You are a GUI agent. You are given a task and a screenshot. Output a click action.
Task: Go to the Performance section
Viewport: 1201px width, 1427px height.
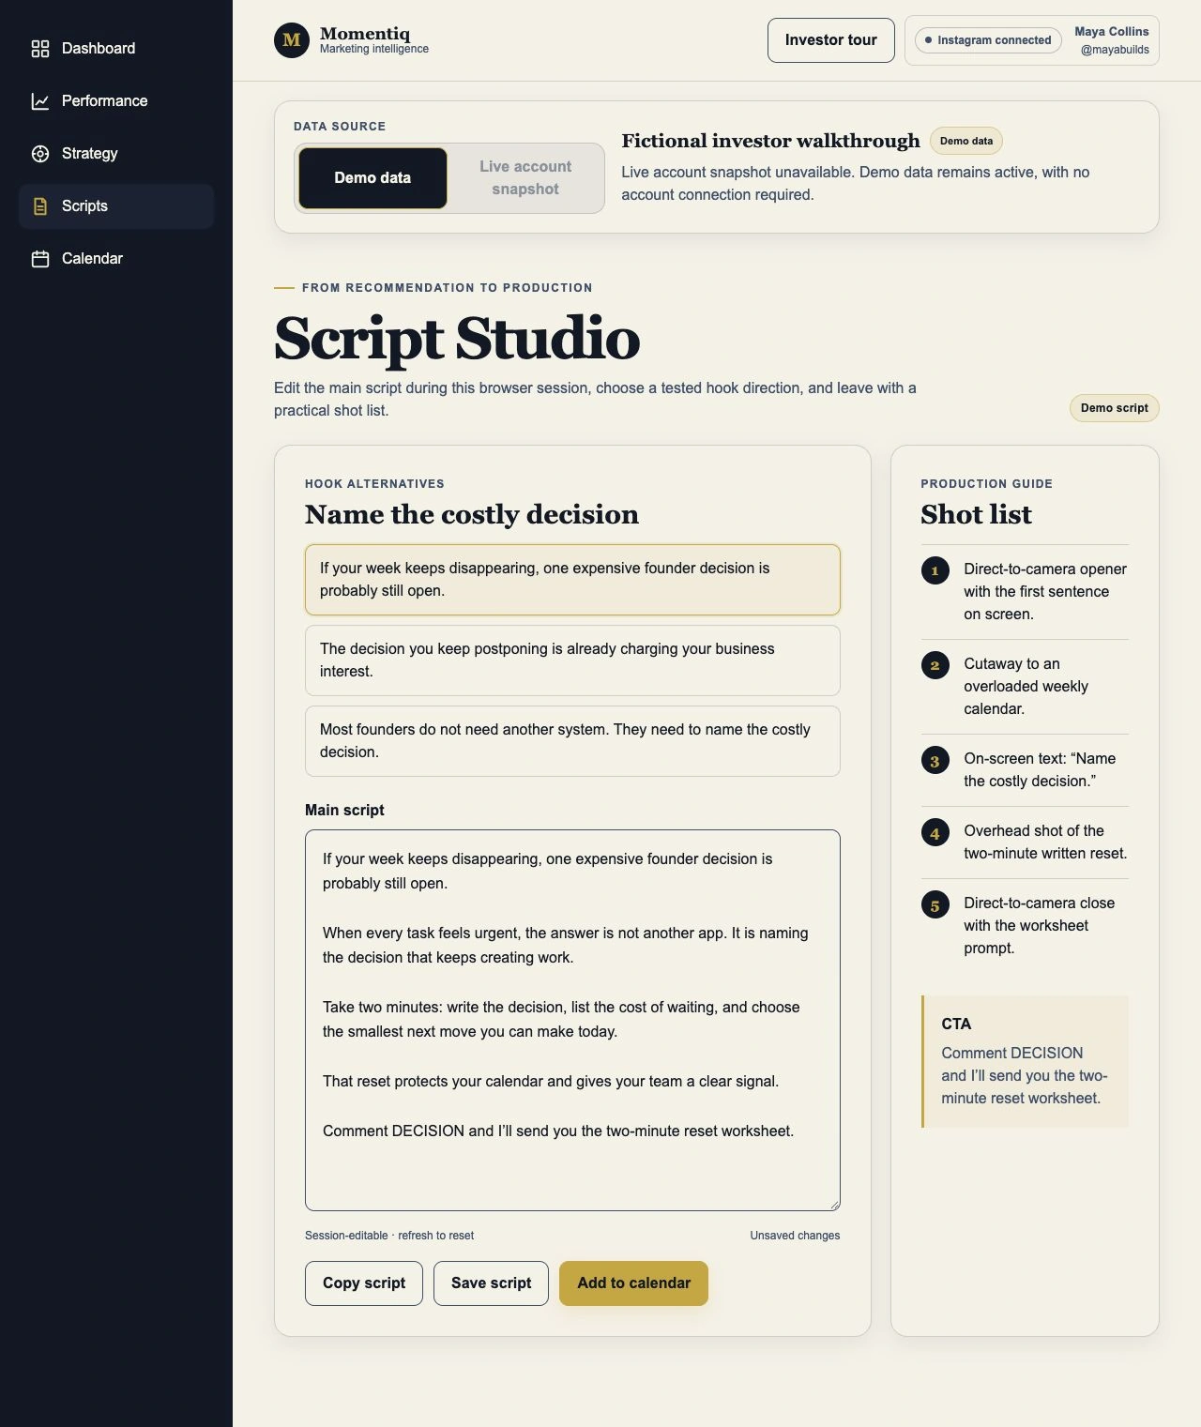point(116,101)
